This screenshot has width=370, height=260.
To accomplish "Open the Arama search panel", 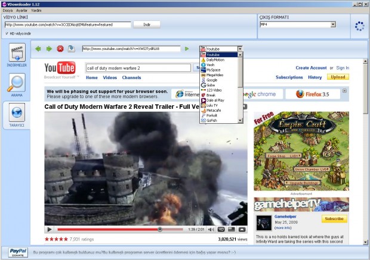I will pyautogui.click(x=17, y=85).
